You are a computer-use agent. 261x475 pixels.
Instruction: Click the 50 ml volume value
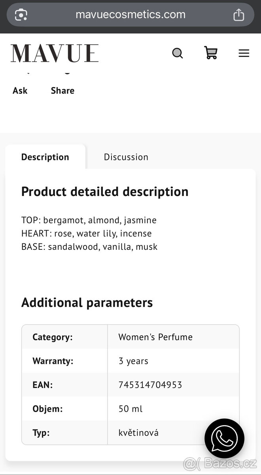click(130, 409)
